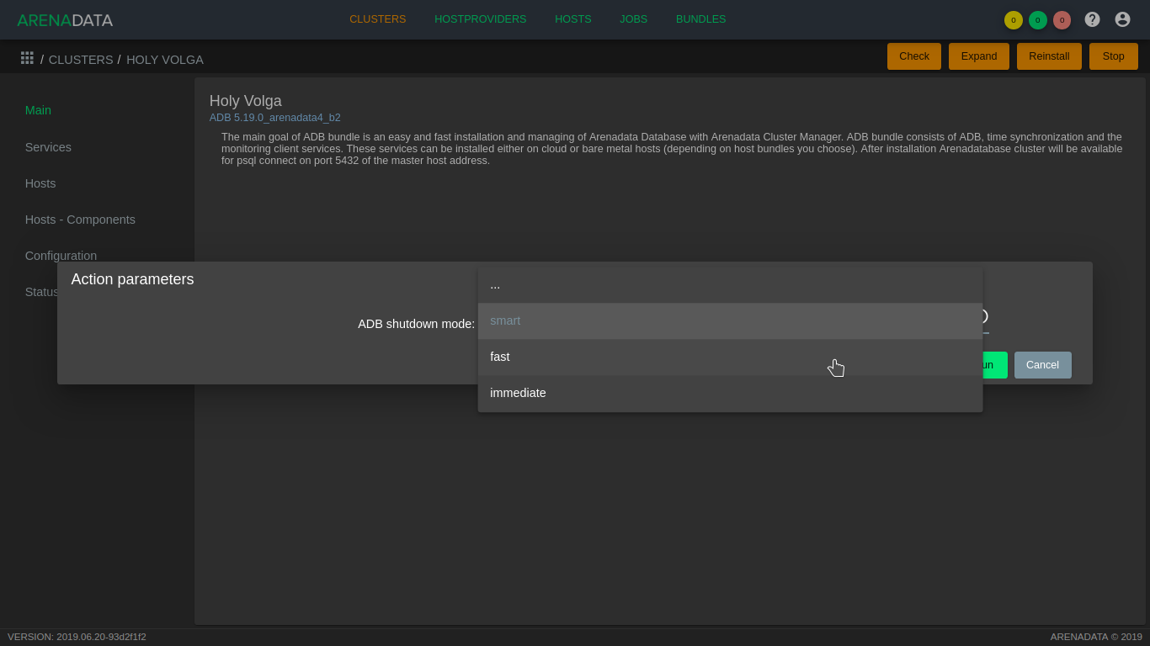Click the ARENADATA logo
1150x646 pixels.
click(x=65, y=20)
